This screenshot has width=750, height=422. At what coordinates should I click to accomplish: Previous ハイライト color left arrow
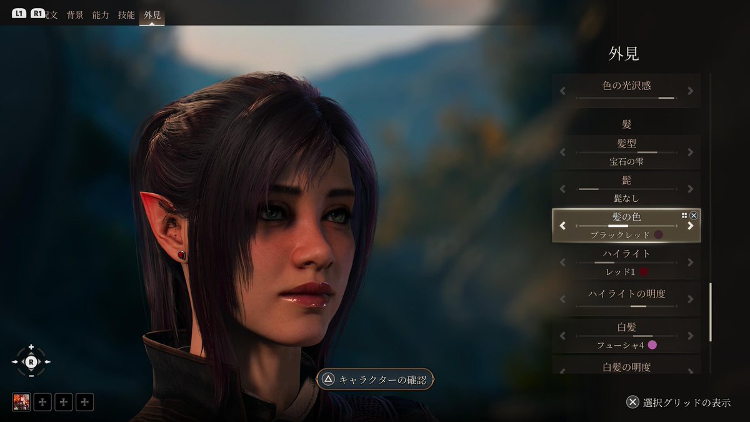[562, 262]
